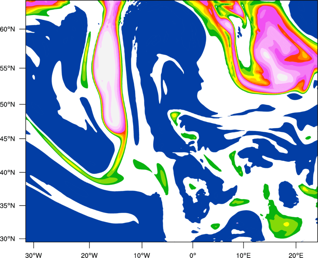318x258 pixels.
Task: Click the 30°N latitude label
Action: click(8, 239)
